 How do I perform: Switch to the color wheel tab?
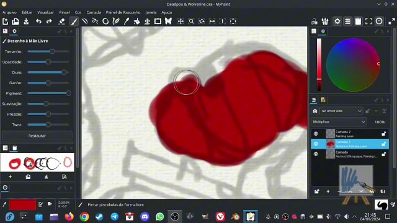pyautogui.click(x=323, y=31)
